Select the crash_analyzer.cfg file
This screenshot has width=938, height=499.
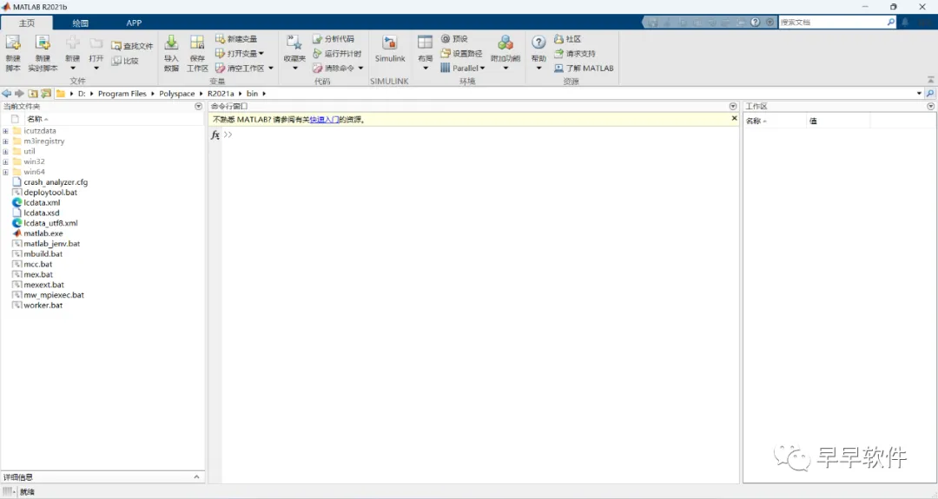point(56,182)
